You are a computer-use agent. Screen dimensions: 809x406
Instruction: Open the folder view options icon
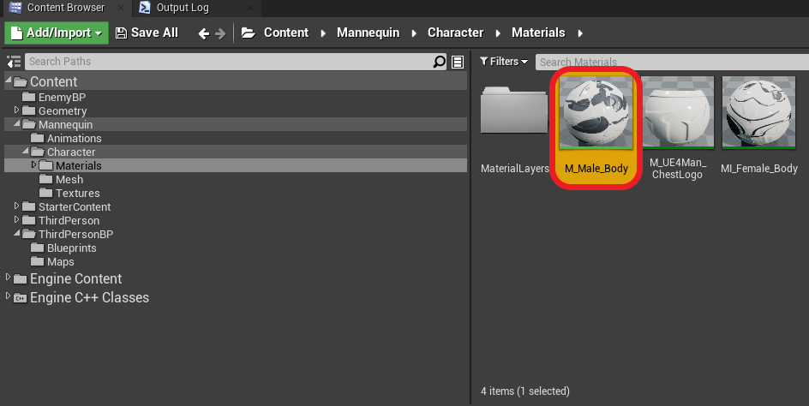coord(458,62)
